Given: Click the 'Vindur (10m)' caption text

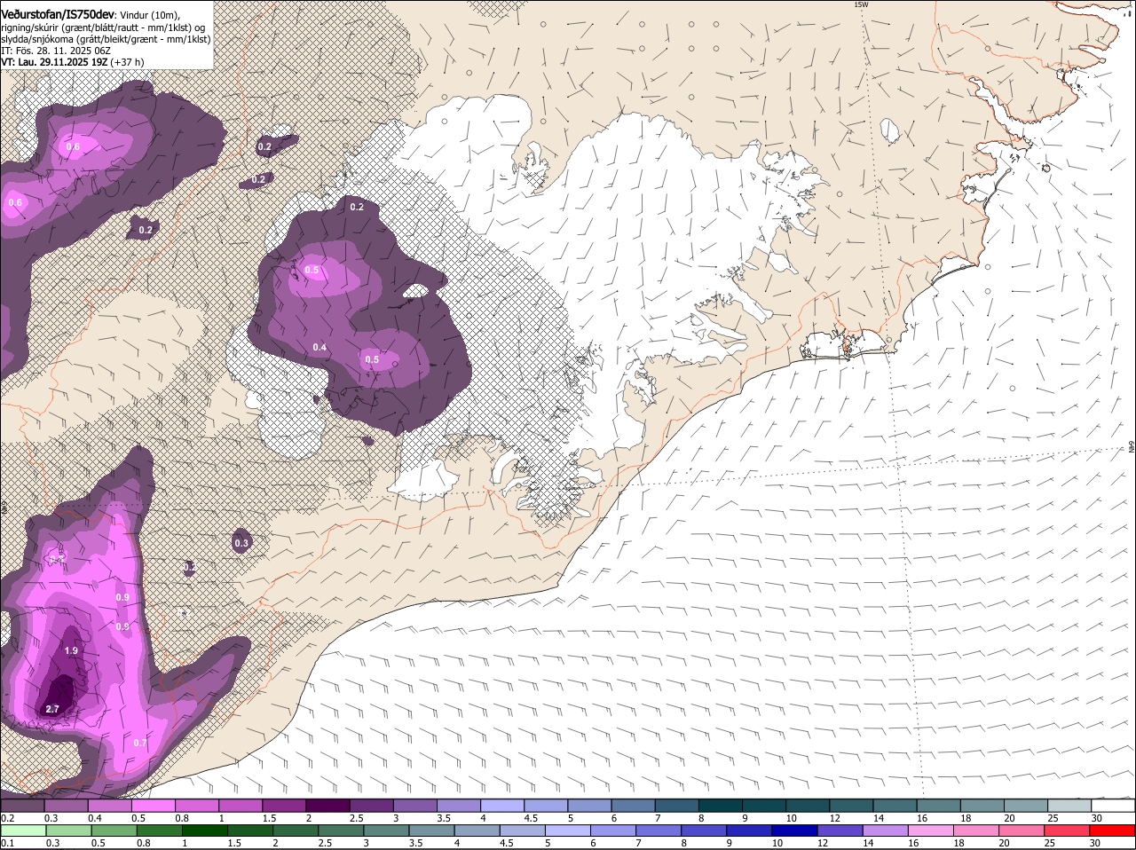Looking at the screenshot, I should click(x=149, y=15).
